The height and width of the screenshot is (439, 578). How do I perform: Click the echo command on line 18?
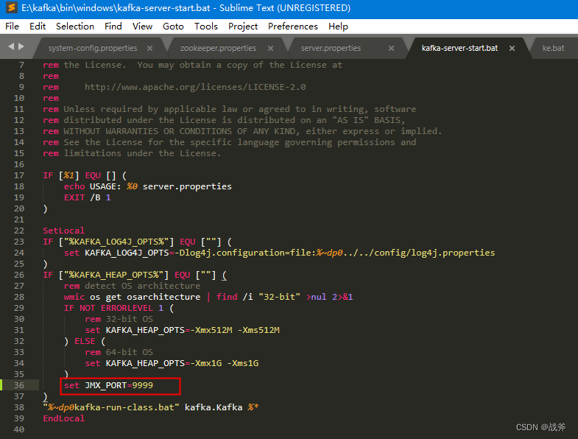click(x=74, y=186)
